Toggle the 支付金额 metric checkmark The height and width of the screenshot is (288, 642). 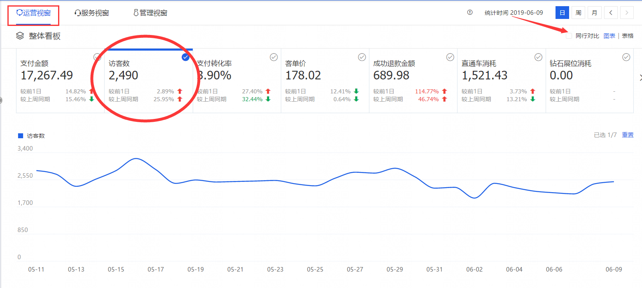(x=97, y=57)
